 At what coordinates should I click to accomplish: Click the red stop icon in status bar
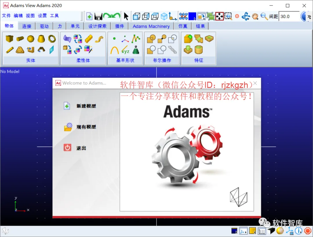[x=307, y=231]
